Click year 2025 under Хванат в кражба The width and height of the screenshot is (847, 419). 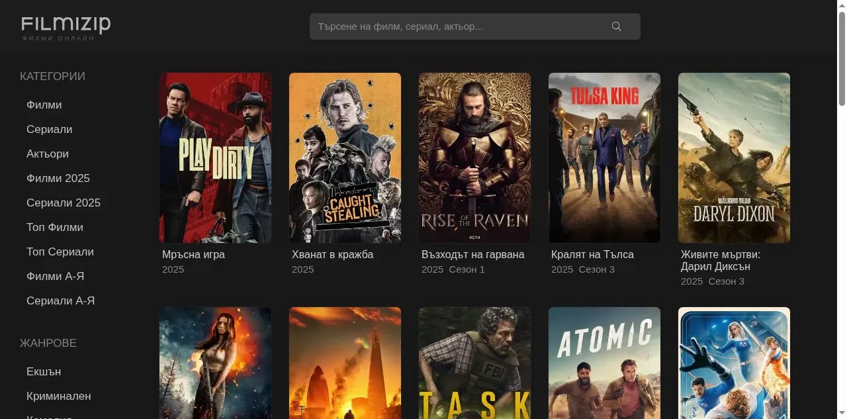[x=303, y=269]
